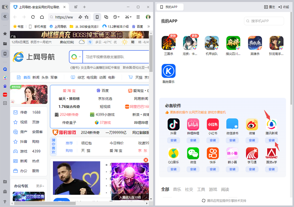Click the browser address bar
Viewport: 294px width, 207px height.
tap(64, 17)
